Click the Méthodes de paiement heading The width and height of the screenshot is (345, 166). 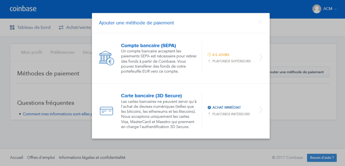pos(48,74)
